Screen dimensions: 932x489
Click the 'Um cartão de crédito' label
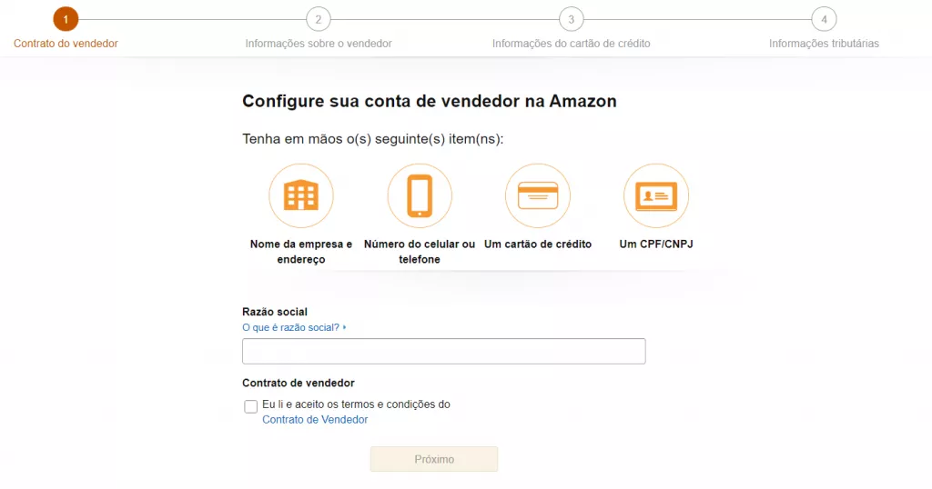[x=538, y=244]
